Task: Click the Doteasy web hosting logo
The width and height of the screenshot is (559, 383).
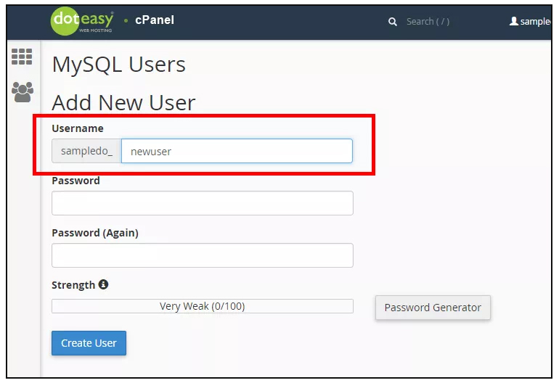Action: pyautogui.click(x=82, y=21)
